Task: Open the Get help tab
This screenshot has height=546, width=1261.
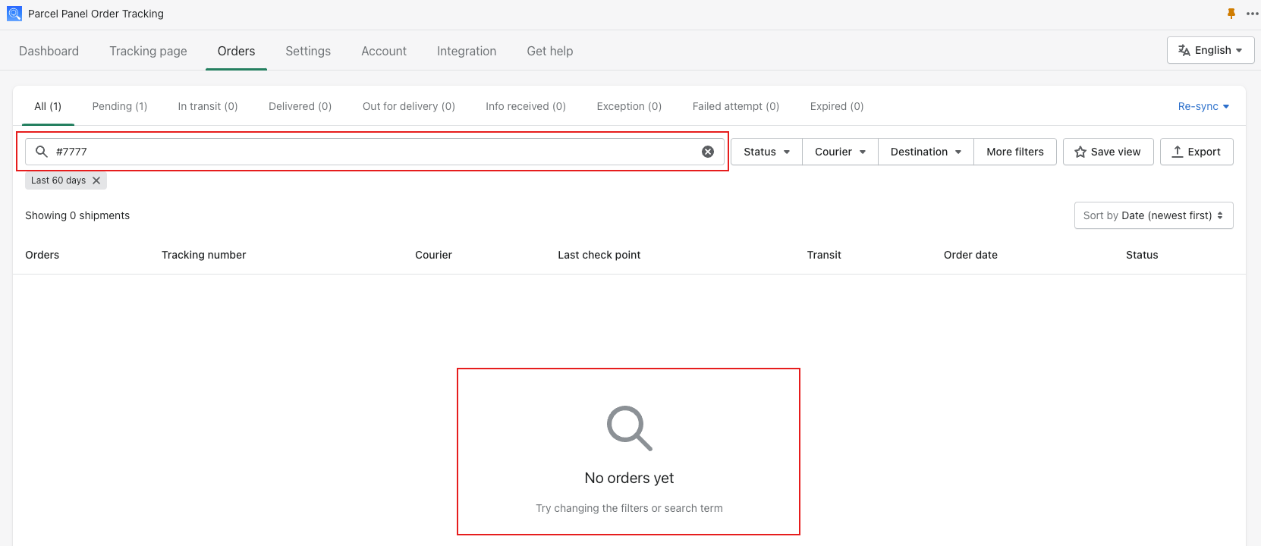Action: click(550, 51)
